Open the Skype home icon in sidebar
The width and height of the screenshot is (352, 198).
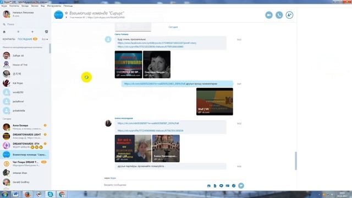click(x=4, y=32)
